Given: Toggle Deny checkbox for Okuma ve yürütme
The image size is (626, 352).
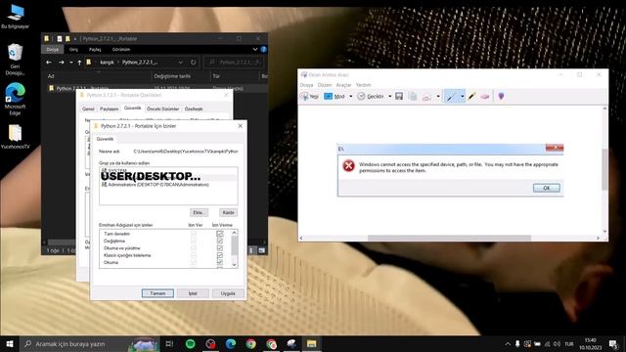Looking at the screenshot, I should 219,248.
